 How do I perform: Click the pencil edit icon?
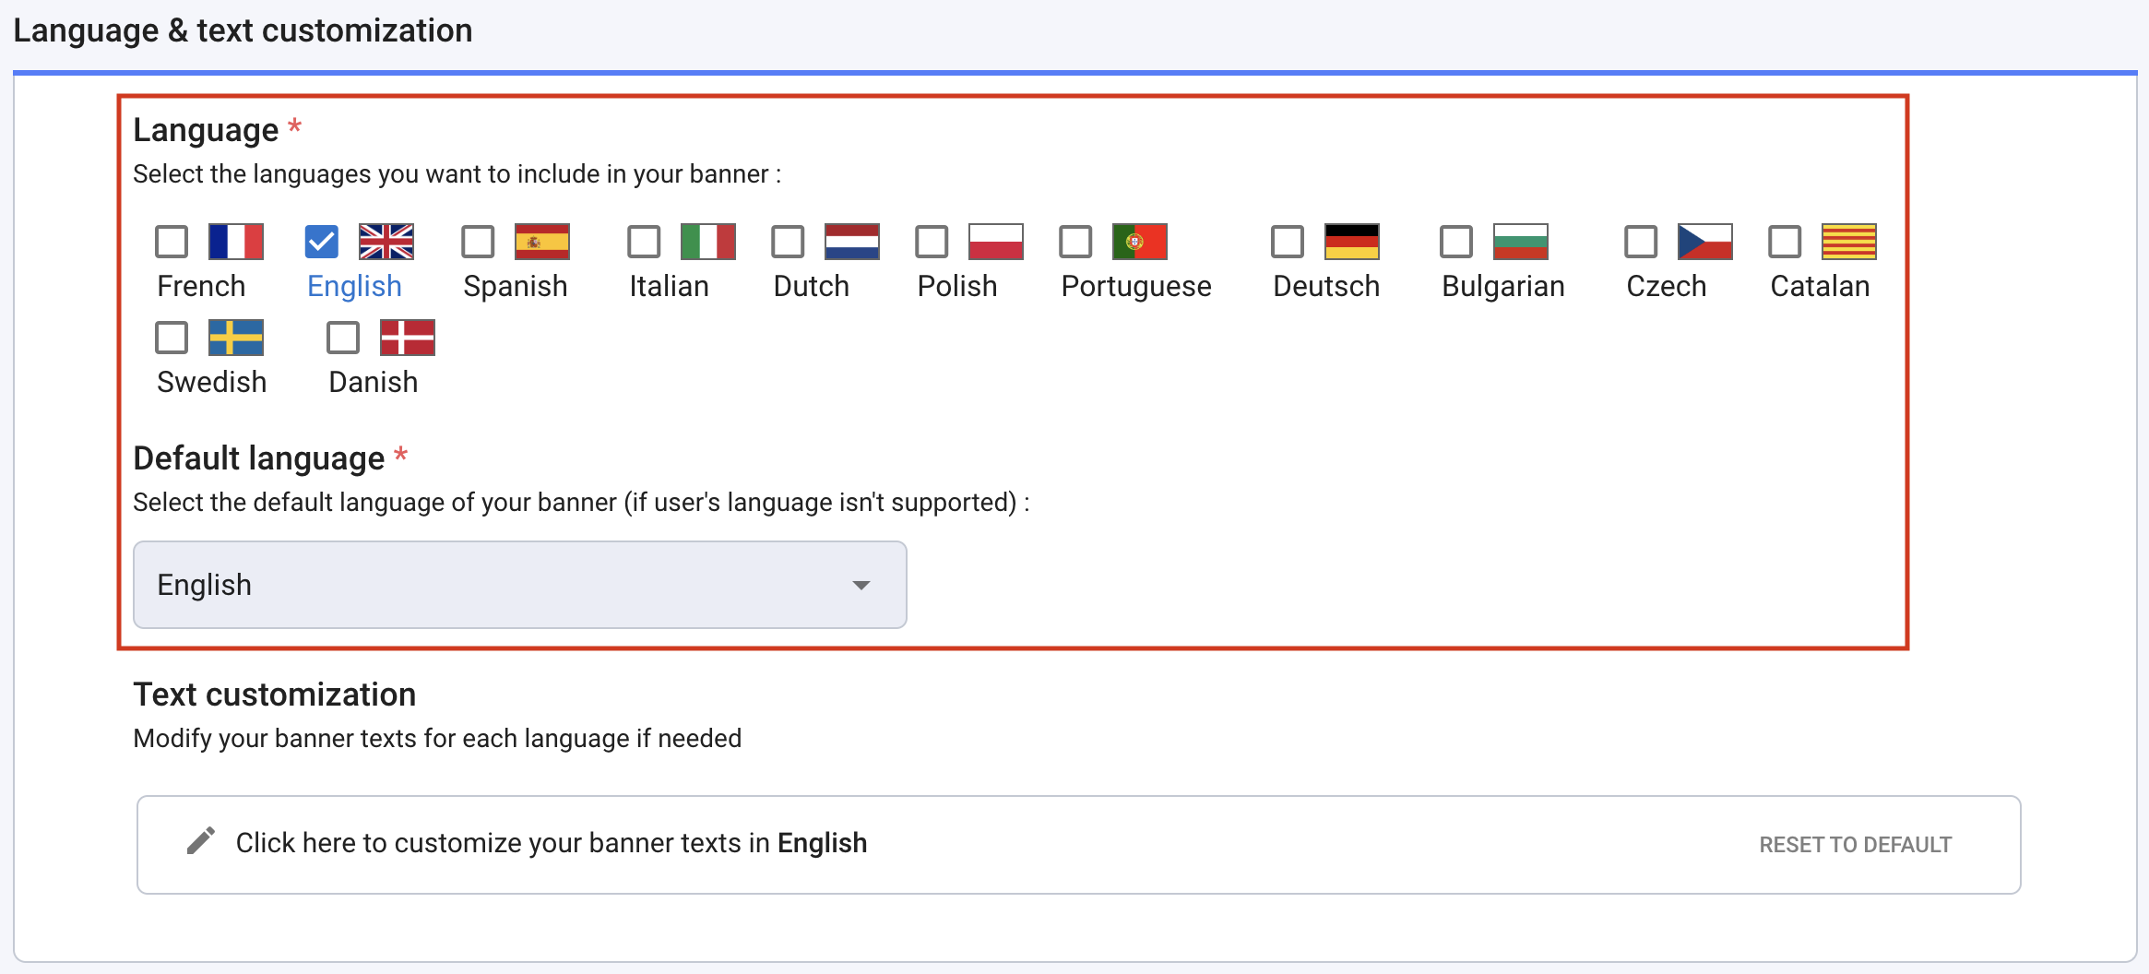pyautogui.click(x=201, y=842)
